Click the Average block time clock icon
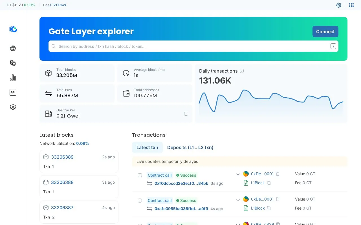Viewport: 361px width, 225px height. coord(126,73)
